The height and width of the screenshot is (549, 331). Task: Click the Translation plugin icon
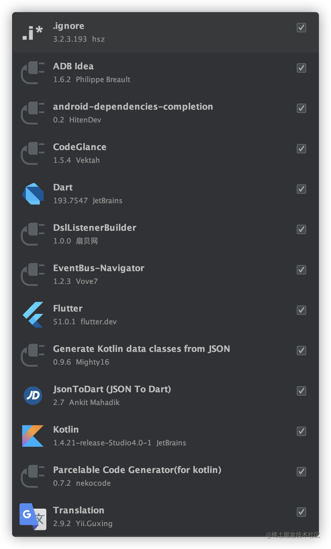33,517
